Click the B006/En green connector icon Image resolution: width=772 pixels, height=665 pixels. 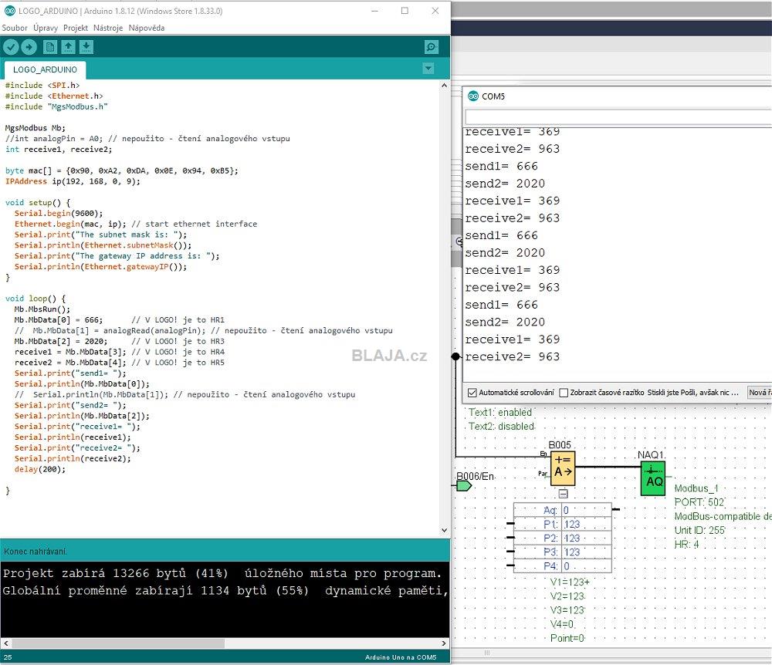point(464,487)
